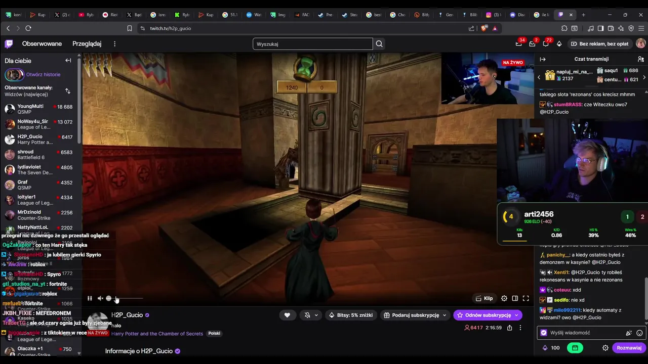Open the green channel points reward button
The image size is (648, 364).
point(575,348)
